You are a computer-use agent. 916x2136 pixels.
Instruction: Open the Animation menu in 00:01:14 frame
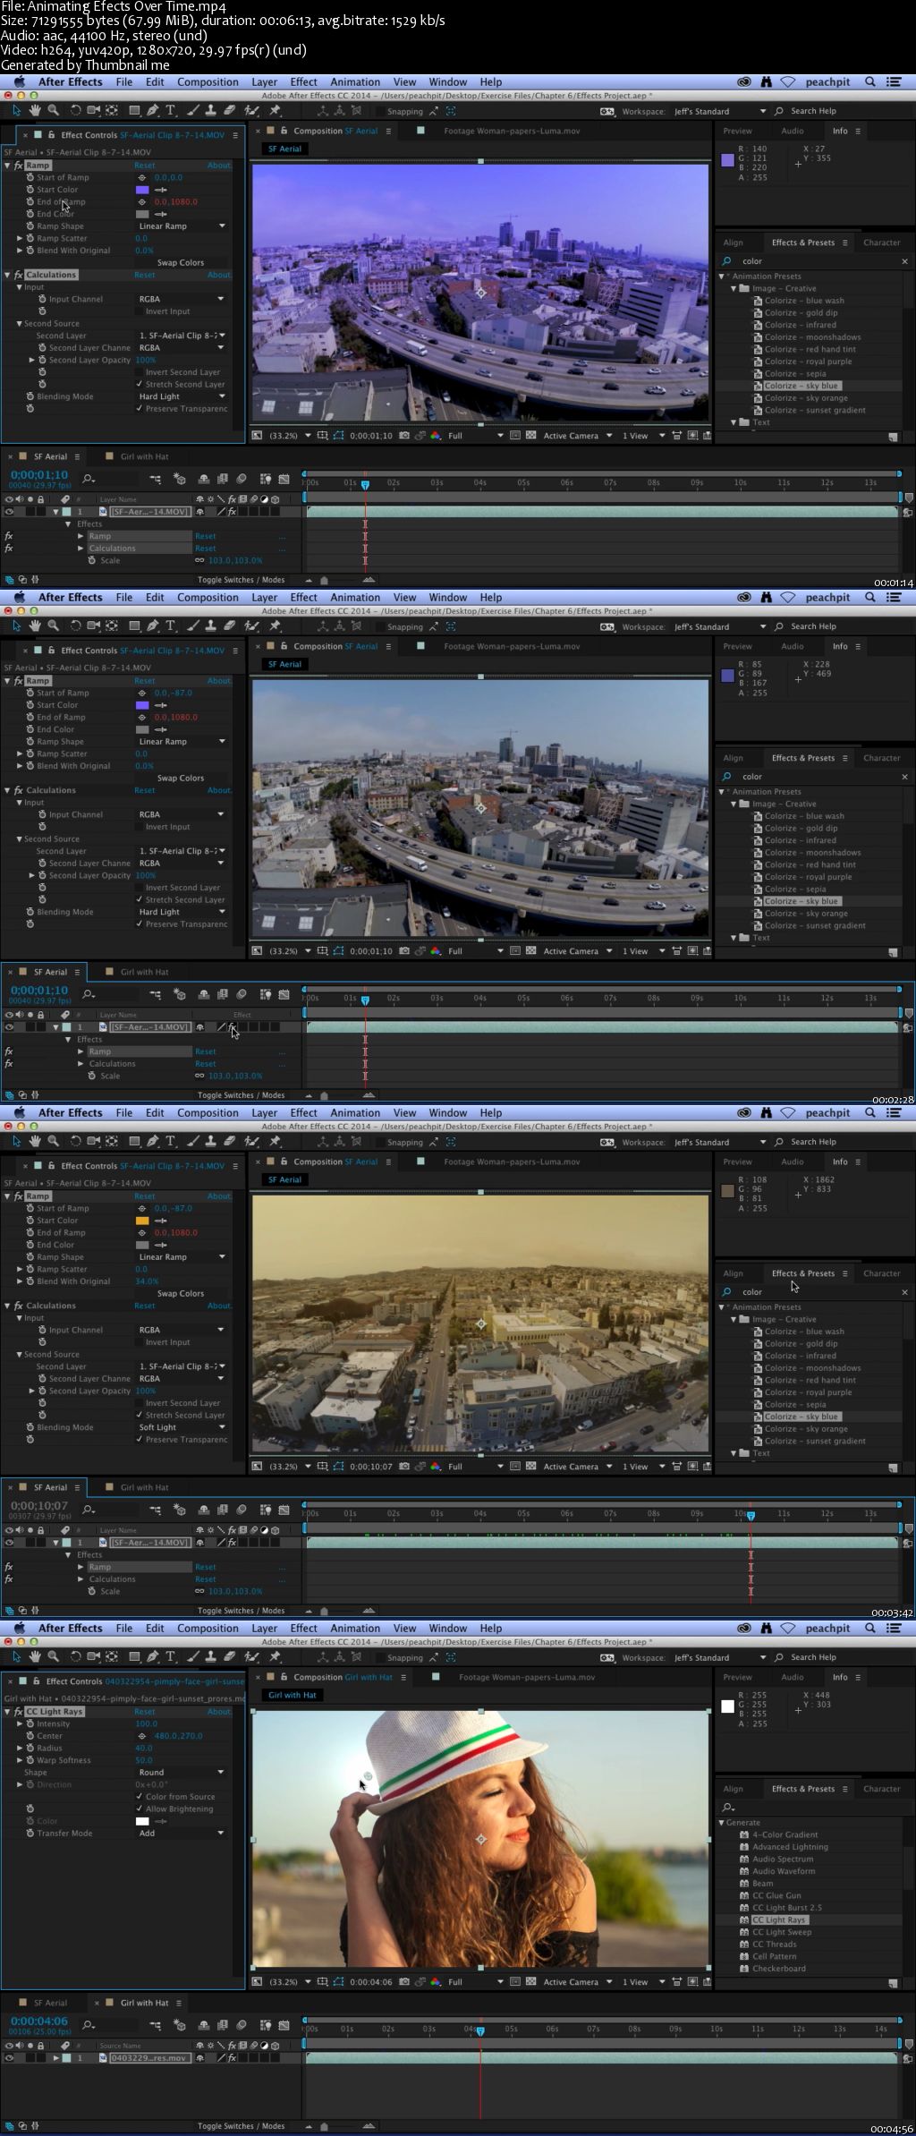(355, 81)
